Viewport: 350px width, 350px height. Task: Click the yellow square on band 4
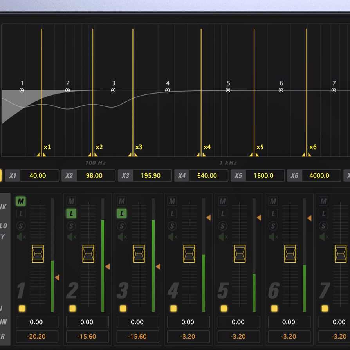[x=173, y=309]
